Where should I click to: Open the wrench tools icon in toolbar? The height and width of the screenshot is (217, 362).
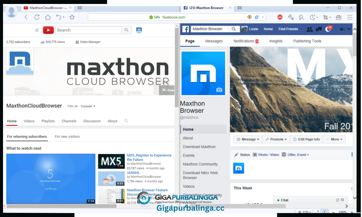tap(291, 17)
